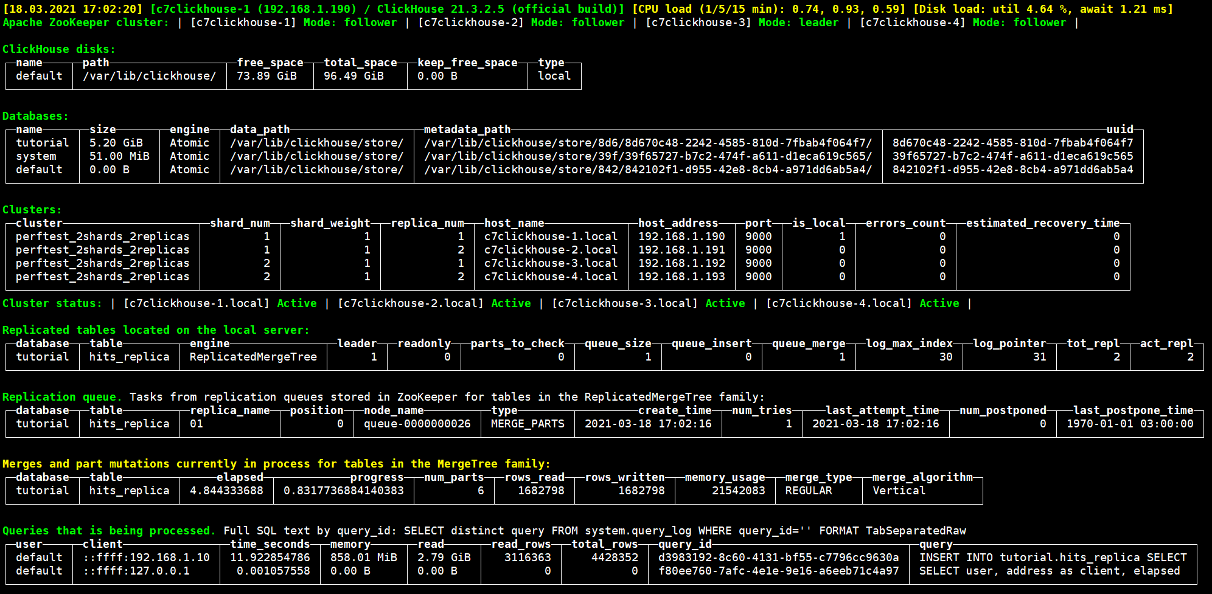
Task: Click the ZooKeeper c7clickhouse-3 leader mode
Action: coord(798,22)
